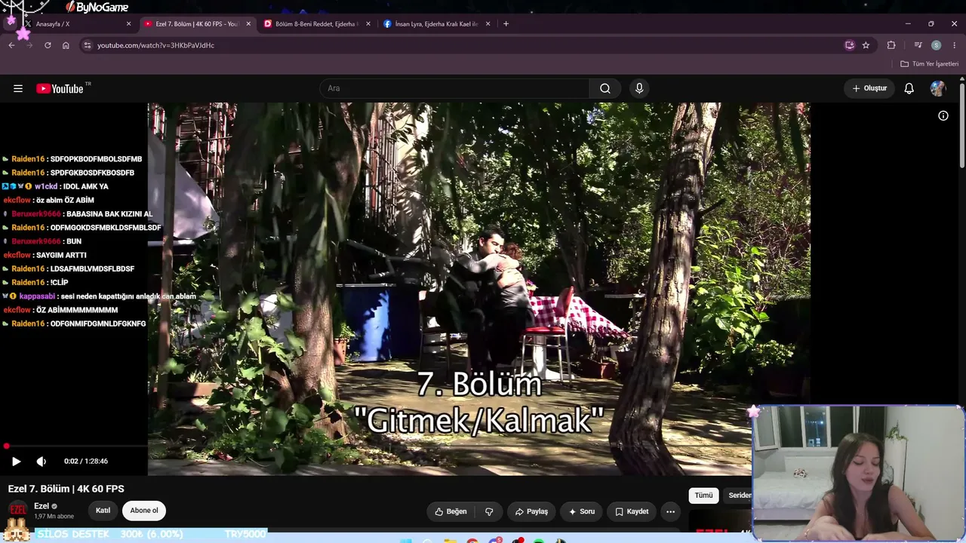The image size is (966, 543).
Task: Install the YouTube app from address bar
Action: coord(850,45)
